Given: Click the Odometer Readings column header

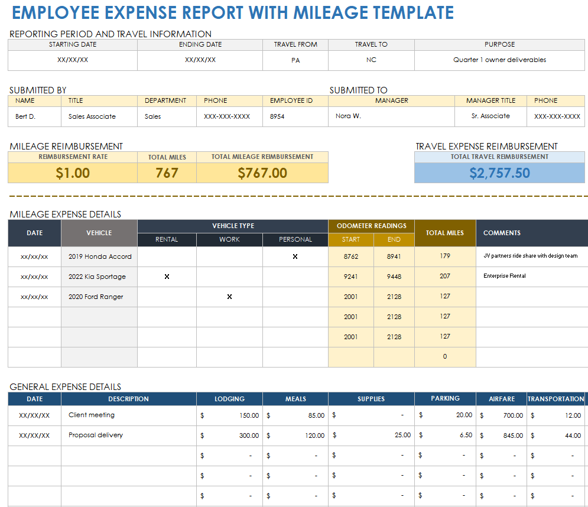Looking at the screenshot, I should pyautogui.click(x=371, y=226).
